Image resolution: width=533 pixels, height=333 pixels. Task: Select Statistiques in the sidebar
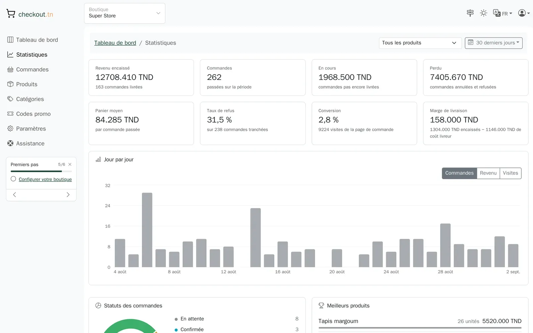coord(27,55)
